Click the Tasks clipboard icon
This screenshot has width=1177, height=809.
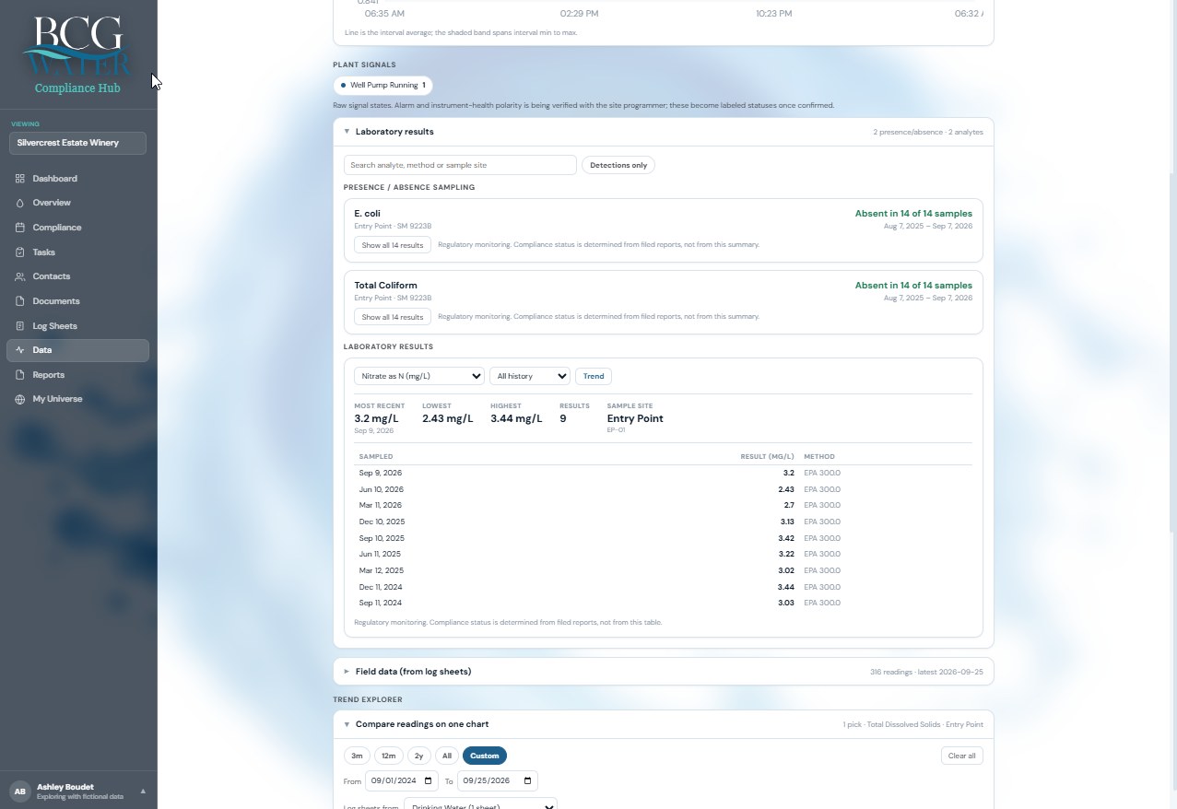(x=20, y=252)
